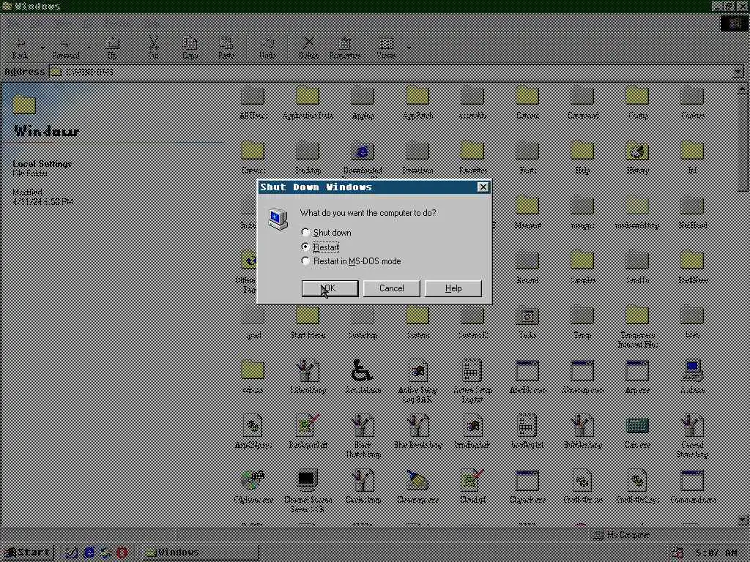Viewport: 750px width, 562px height.
Task: Select the Fonts folder
Action: (x=527, y=158)
